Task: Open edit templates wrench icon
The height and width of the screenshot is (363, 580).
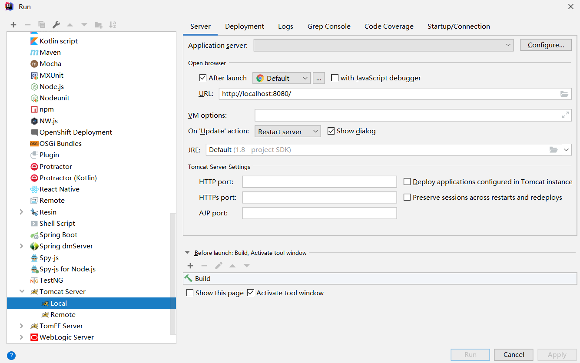Action: coord(56,25)
